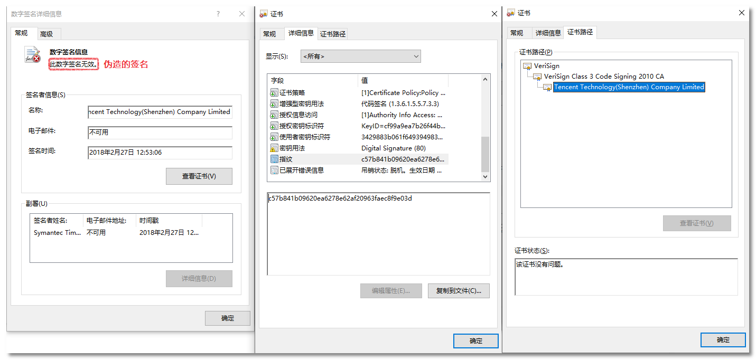Click the 已展开错误信息 field icon
Image resolution: width=756 pixels, height=360 pixels.
[x=274, y=170]
